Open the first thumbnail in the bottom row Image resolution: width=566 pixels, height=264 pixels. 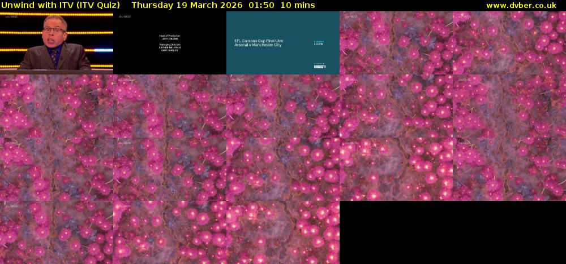click(x=57, y=232)
